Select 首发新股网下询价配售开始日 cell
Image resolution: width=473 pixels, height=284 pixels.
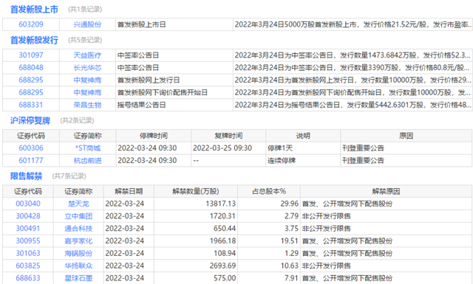click(174, 92)
